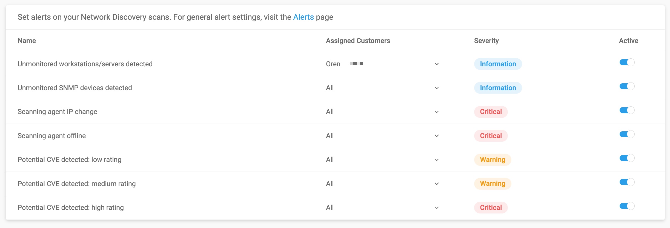Click Warning severity badge for medium rating CVE

[x=493, y=184]
